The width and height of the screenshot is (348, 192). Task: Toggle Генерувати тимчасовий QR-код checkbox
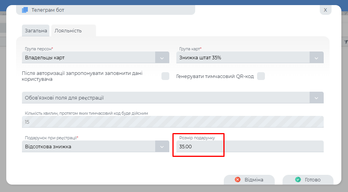coord(261,76)
